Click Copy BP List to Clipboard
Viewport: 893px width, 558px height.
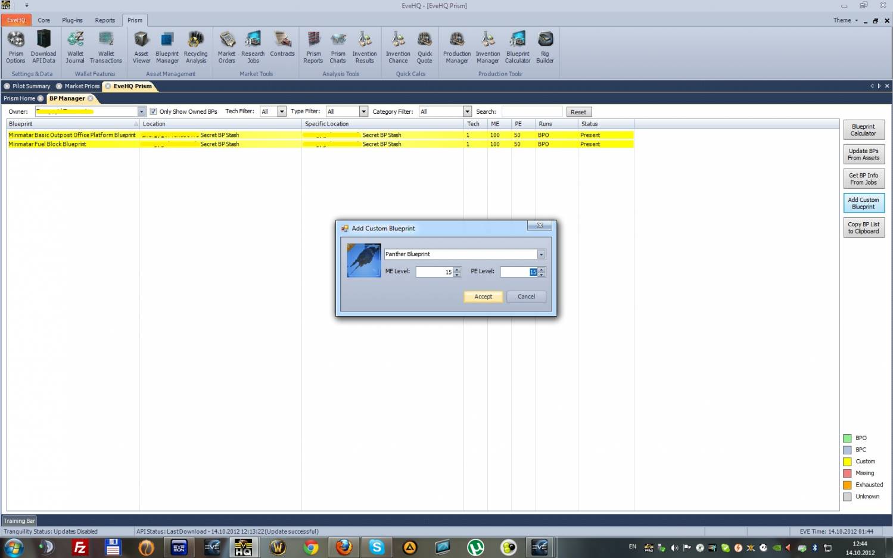[x=863, y=227]
